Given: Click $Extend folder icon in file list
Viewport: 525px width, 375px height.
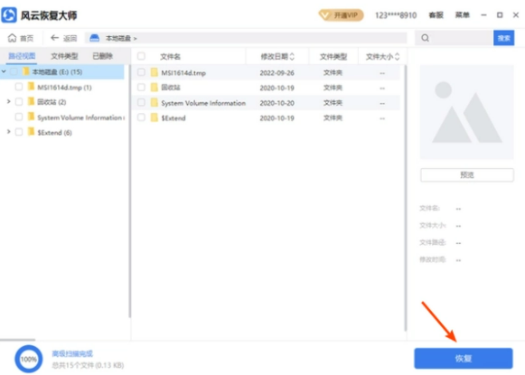Looking at the screenshot, I should click(x=154, y=117).
